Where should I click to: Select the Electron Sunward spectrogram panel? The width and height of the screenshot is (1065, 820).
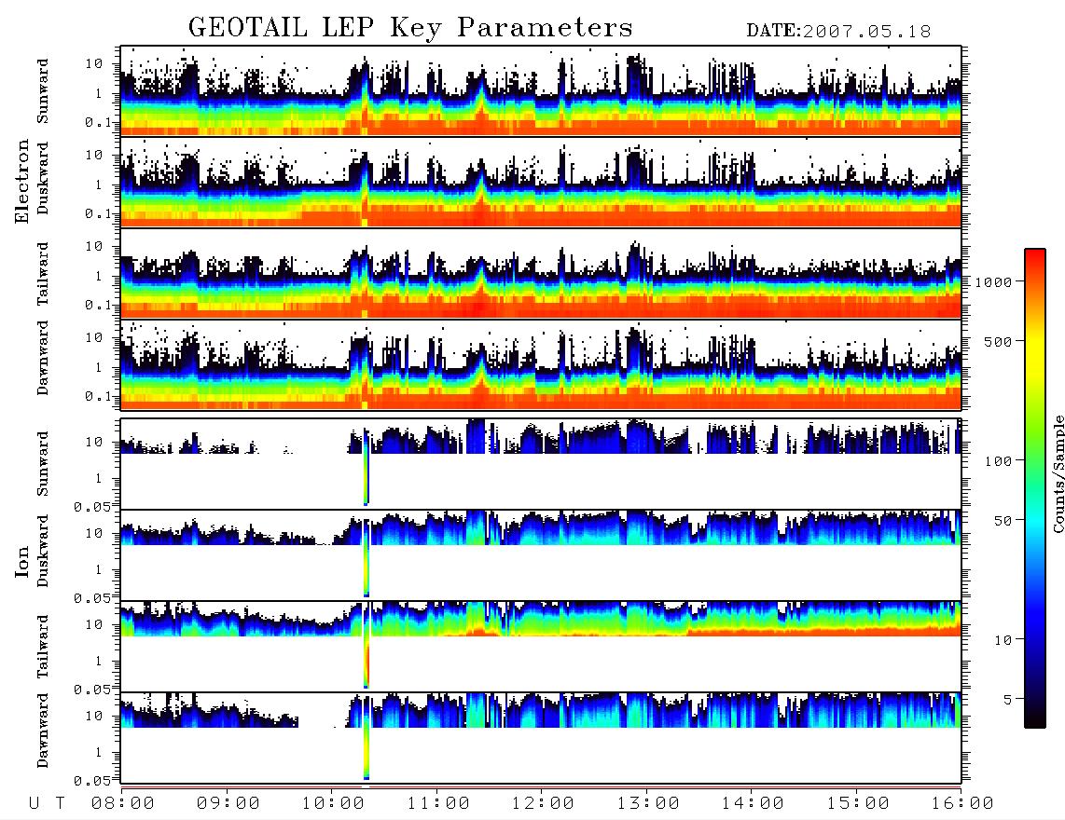coord(541,91)
